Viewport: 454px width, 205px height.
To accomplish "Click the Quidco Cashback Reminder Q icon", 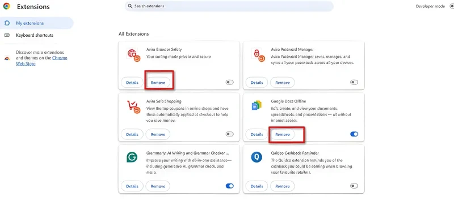I will (x=257, y=157).
